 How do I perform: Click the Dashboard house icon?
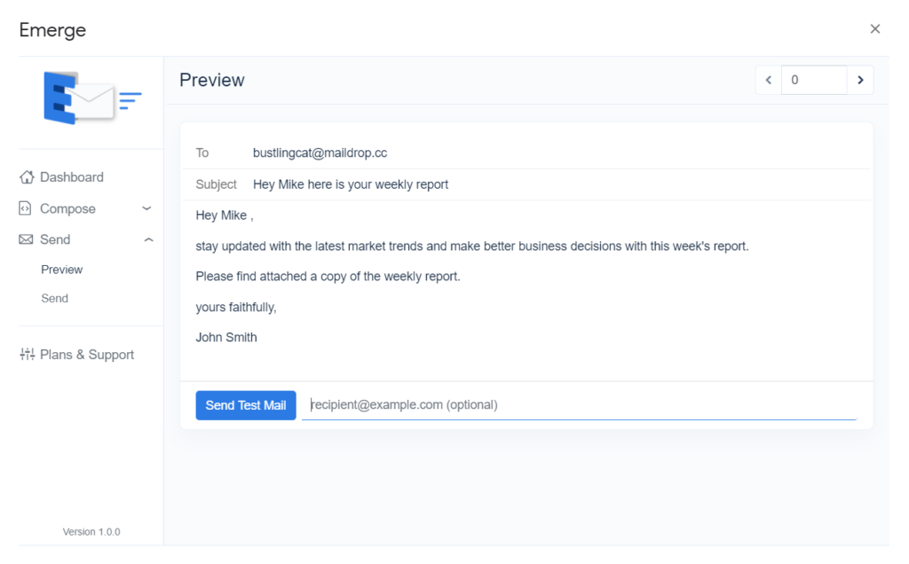click(x=27, y=177)
